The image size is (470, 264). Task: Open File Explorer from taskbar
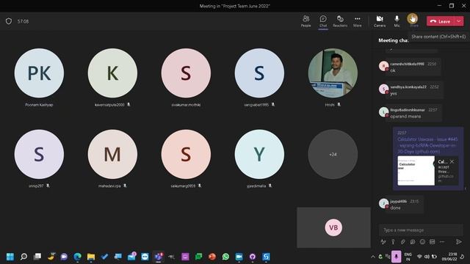(91, 257)
